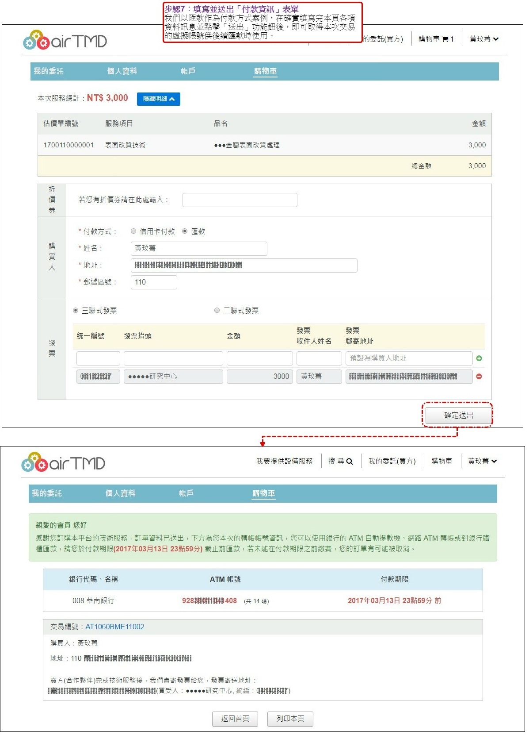The width and height of the screenshot is (529, 735).
Task: Choose 三聯式發票 invoice type
Action: pyautogui.click(x=76, y=311)
